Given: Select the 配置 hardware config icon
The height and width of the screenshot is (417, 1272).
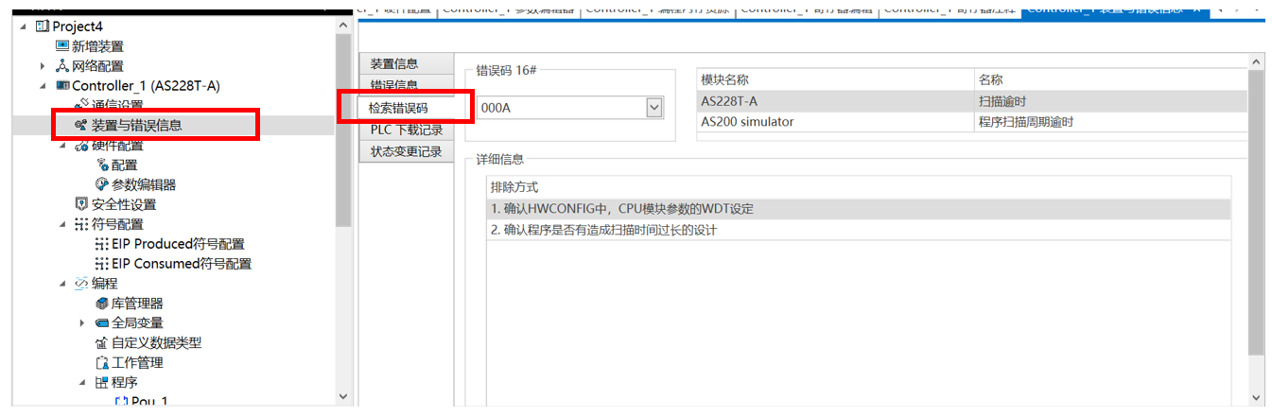Looking at the screenshot, I should tap(102, 165).
